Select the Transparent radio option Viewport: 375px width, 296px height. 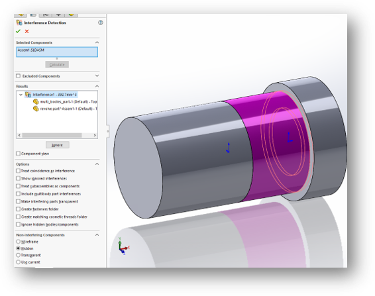pos(18,255)
